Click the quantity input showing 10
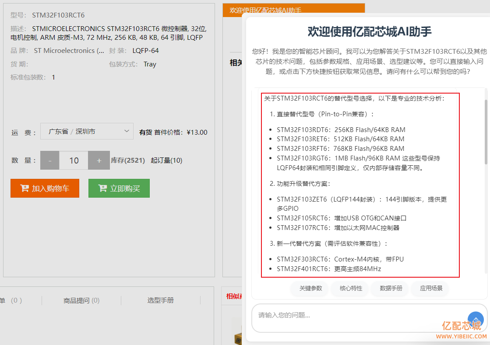Image resolution: width=490 pixels, height=345 pixels. pyautogui.click(x=74, y=160)
